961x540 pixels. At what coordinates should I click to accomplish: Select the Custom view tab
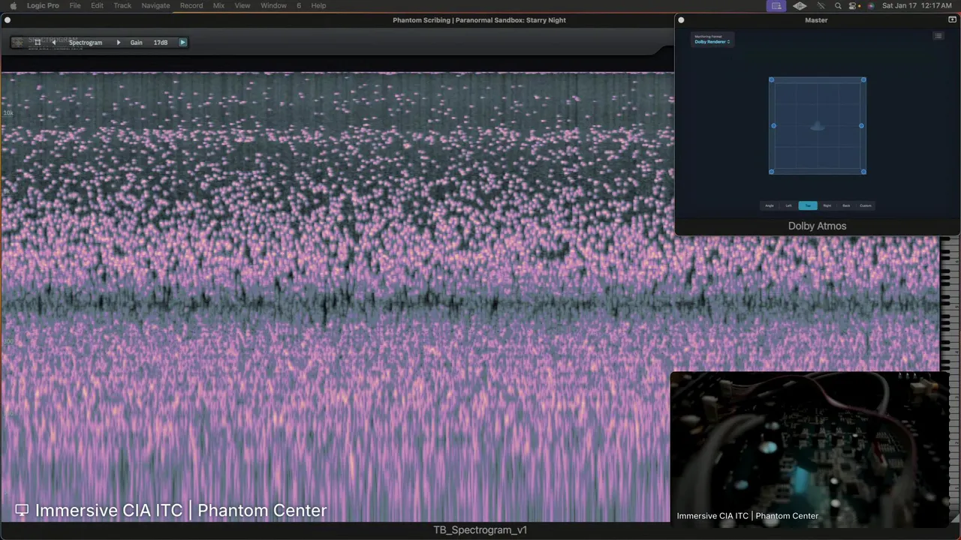coord(866,205)
